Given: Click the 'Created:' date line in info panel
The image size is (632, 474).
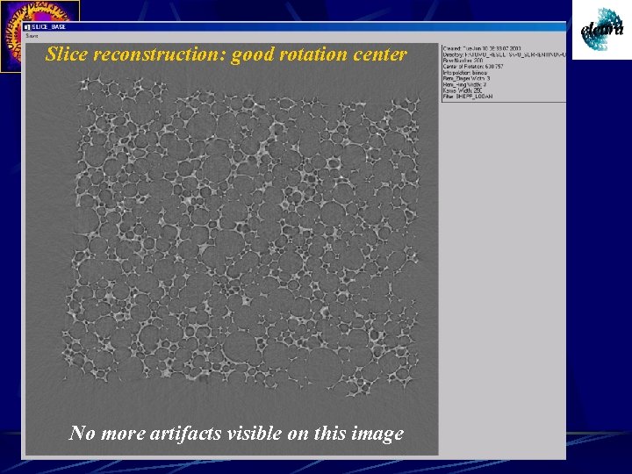Looking at the screenshot, I should (x=482, y=49).
